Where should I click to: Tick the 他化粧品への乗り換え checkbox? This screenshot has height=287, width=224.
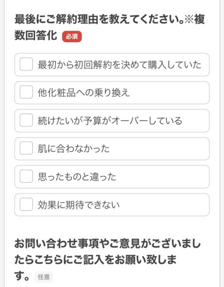point(26,92)
